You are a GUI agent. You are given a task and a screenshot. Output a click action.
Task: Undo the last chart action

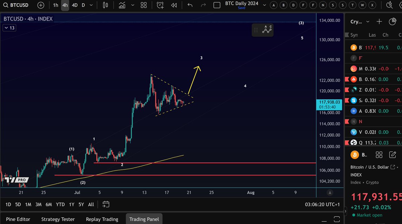[x=190, y=5]
